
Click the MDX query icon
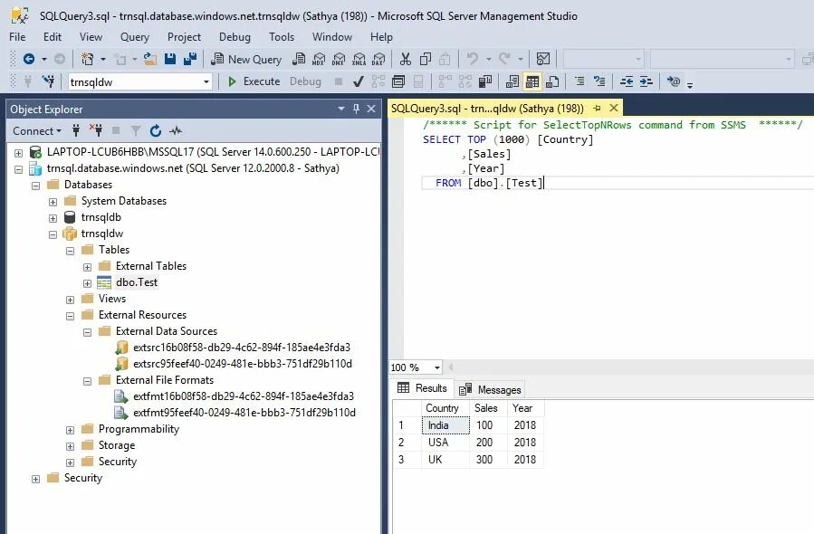coord(319,59)
